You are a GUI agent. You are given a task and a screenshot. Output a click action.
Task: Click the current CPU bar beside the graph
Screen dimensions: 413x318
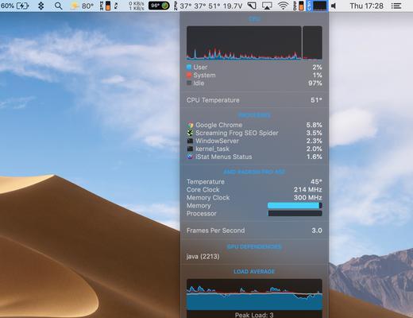pos(312,43)
